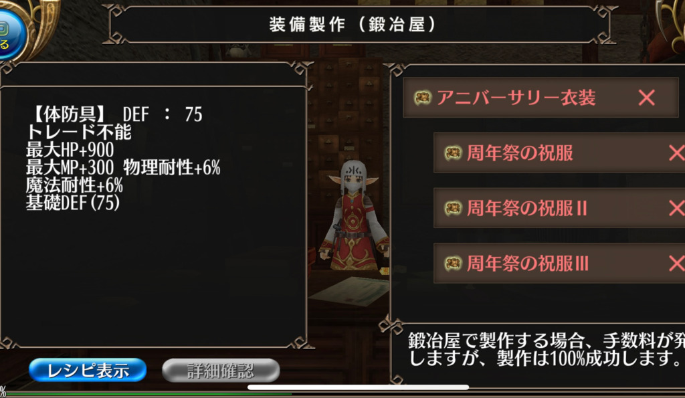The width and height of the screenshot is (685, 398).
Task: Show the recipe with レシピ表示 button
Action: 88,371
